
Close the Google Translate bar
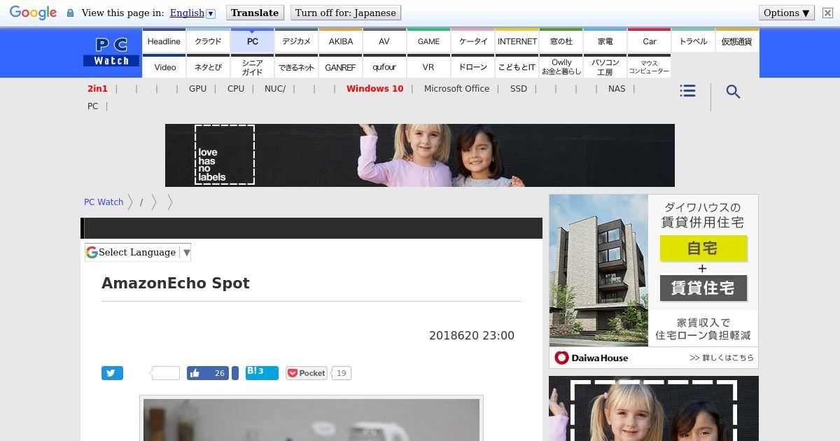coord(827,13)
